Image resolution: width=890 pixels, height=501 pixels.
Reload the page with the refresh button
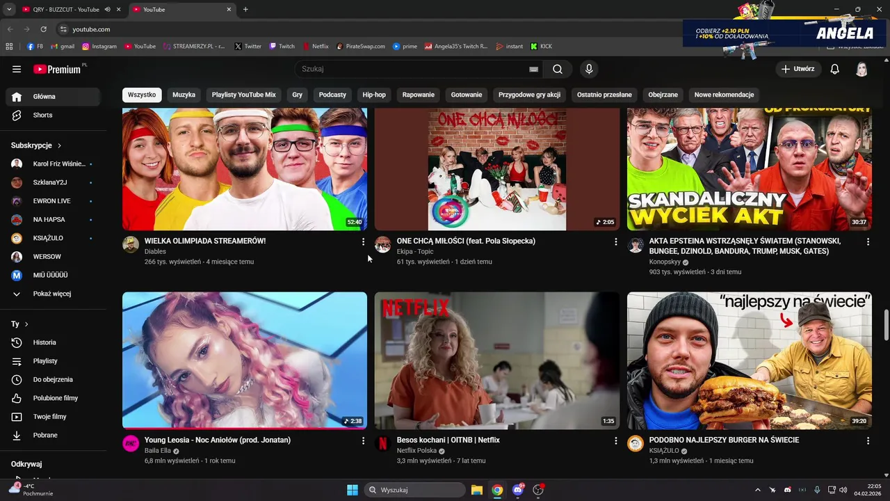click(x=43, y=29)
